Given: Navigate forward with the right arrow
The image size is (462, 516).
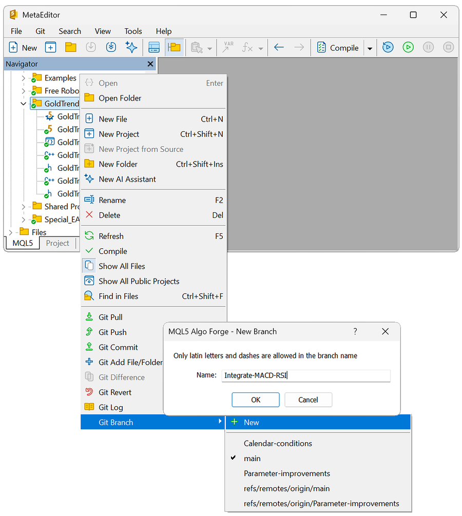Looking at the screenshot, I should (299, 47).
